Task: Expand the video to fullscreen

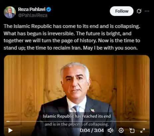Action: pos(143,130)
